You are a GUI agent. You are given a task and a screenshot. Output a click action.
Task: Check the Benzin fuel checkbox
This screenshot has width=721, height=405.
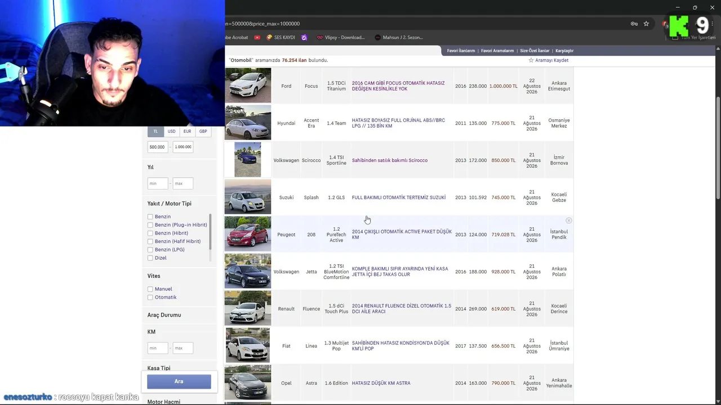pos(150,217)
